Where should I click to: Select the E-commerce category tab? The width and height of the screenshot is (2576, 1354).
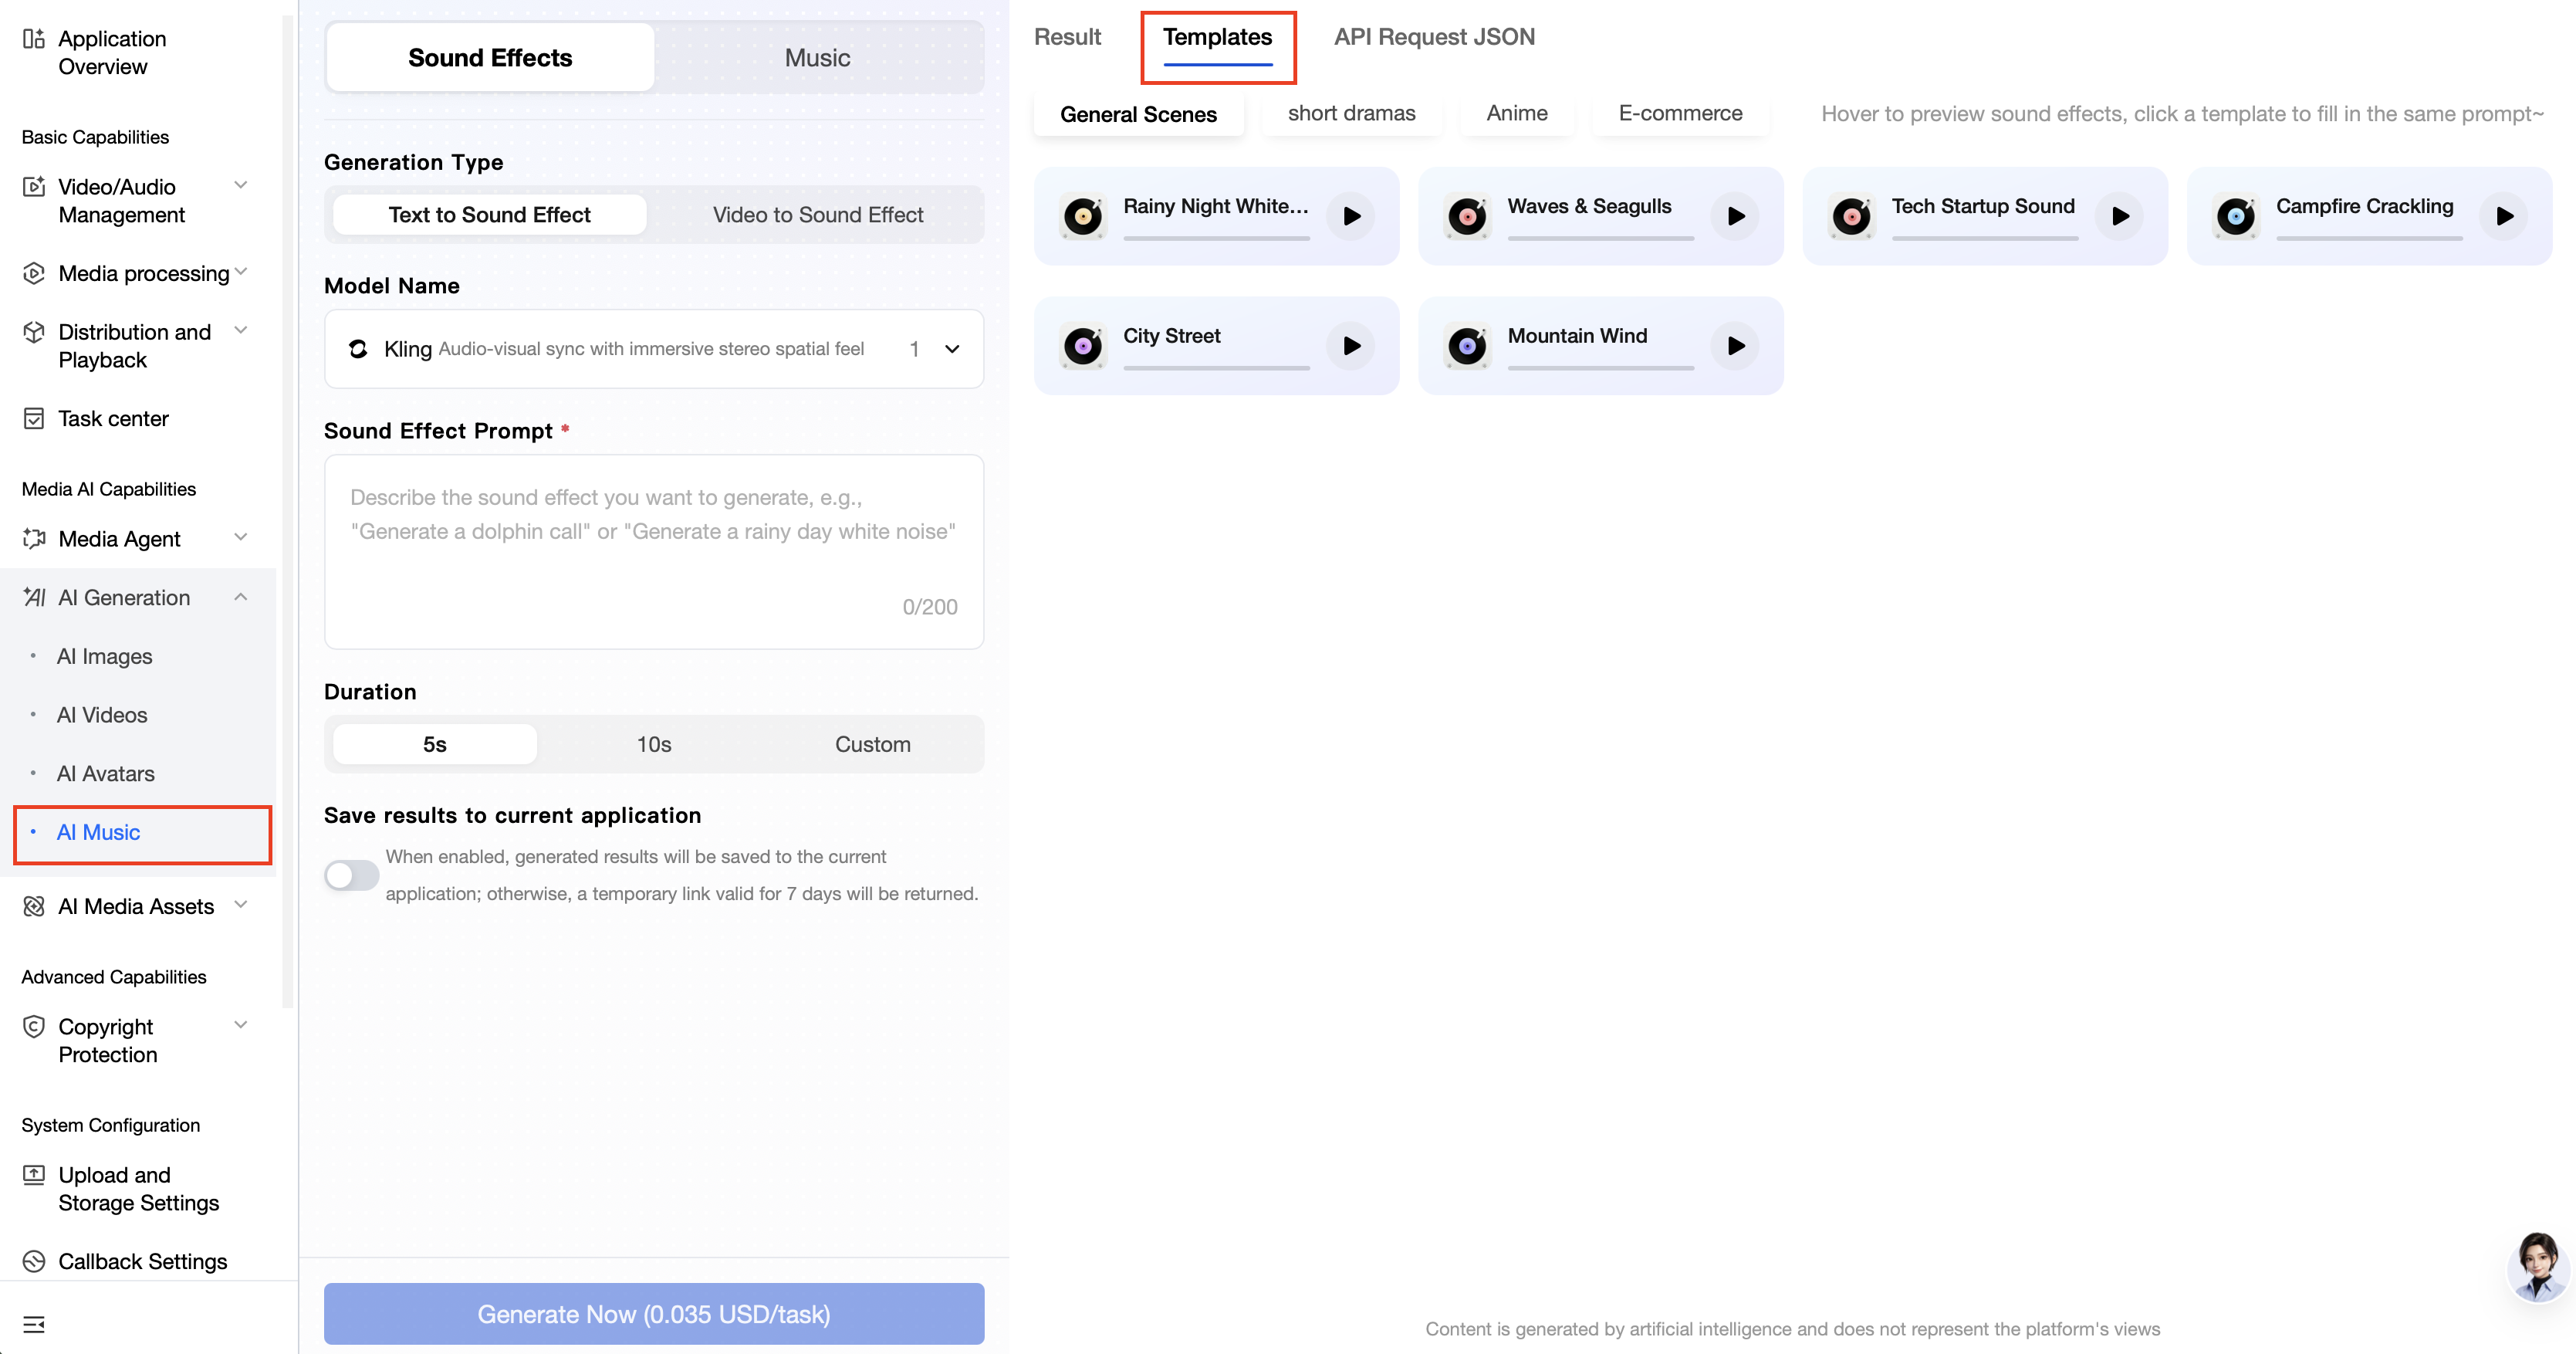pyautogui.click(x=1680, y=113)
